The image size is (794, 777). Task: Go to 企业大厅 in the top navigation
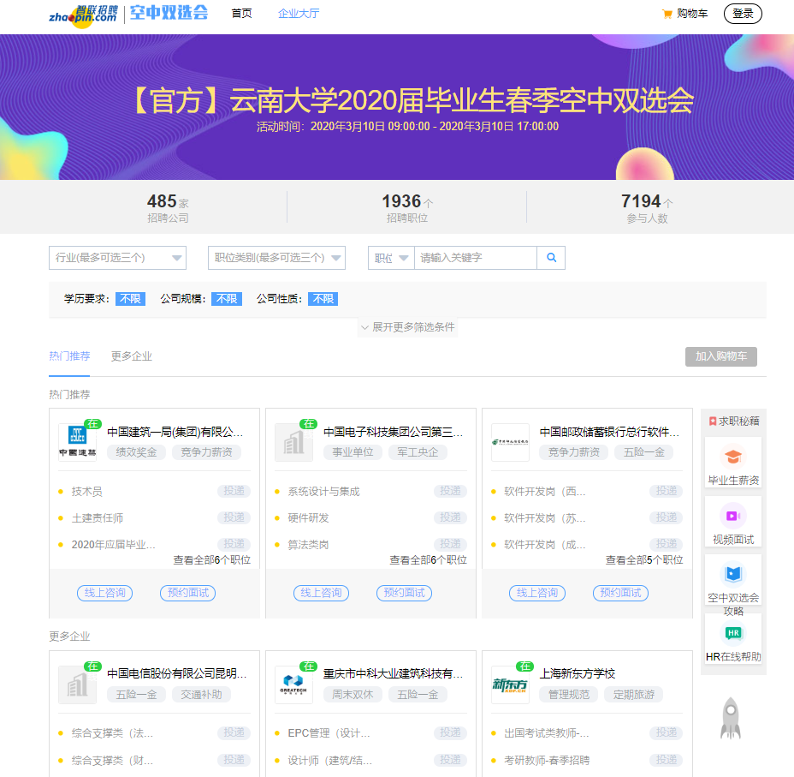point(299,14)
